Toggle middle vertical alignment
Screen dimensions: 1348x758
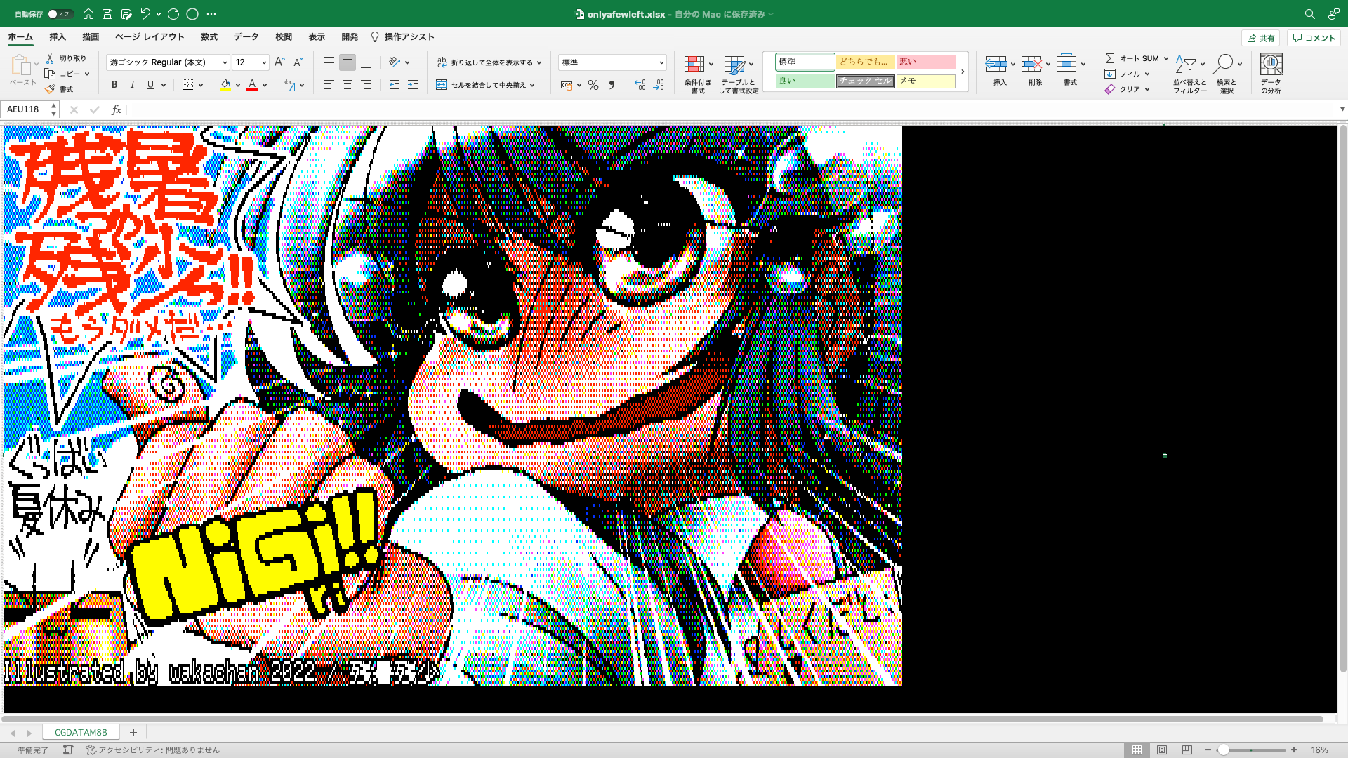[348, 62]
